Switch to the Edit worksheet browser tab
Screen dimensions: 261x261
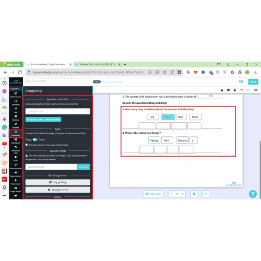[48, 64]
